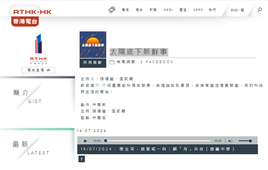Click the 所有集數 all episodes button
The image size is (268, 170).
tap(93, 62)
